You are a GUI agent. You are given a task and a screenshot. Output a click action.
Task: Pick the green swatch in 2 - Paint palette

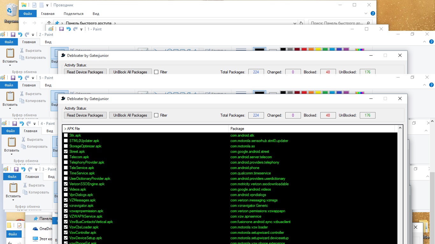325,49
